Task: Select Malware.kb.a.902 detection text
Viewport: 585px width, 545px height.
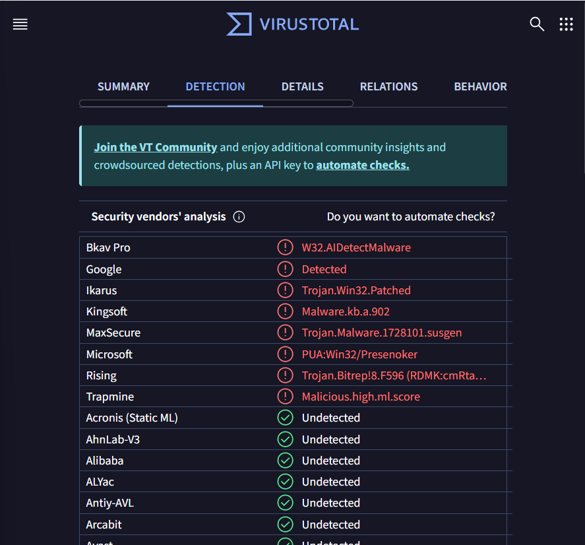Action: (x=346, y=311)
